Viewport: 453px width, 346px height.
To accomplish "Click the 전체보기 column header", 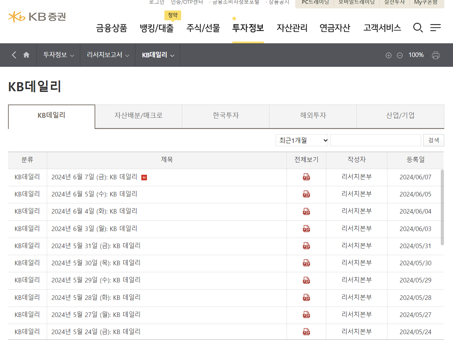I will (x=306, y=160).
